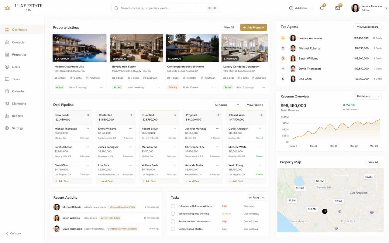Click Jessica Anderson's avatar in Top Agents
389x243 pixels.
tap(293, 38)
